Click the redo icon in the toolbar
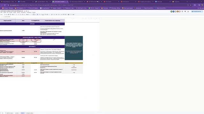Image resolution: width=204 pixels, height=114 pixels. [x=7, y=15]
